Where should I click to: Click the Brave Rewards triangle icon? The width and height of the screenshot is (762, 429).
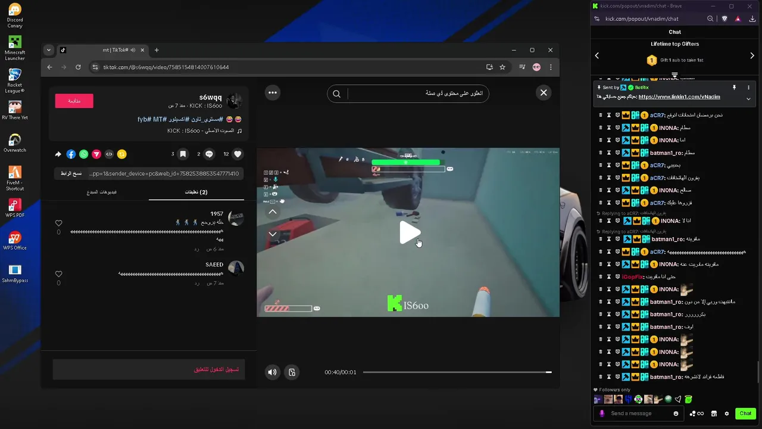[x=738, y=18]
